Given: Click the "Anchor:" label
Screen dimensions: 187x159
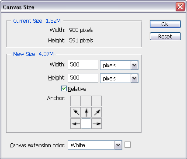Looking at the screenshot, I should pos(56,98).
